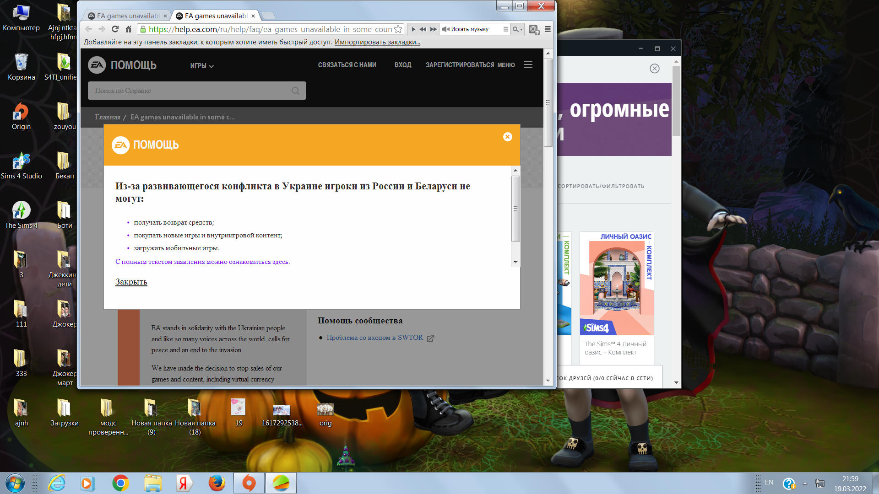Click Импортировать закладки link
This screenshot has height=494, width=879.
pyautogui.click(x=377, y=42)
